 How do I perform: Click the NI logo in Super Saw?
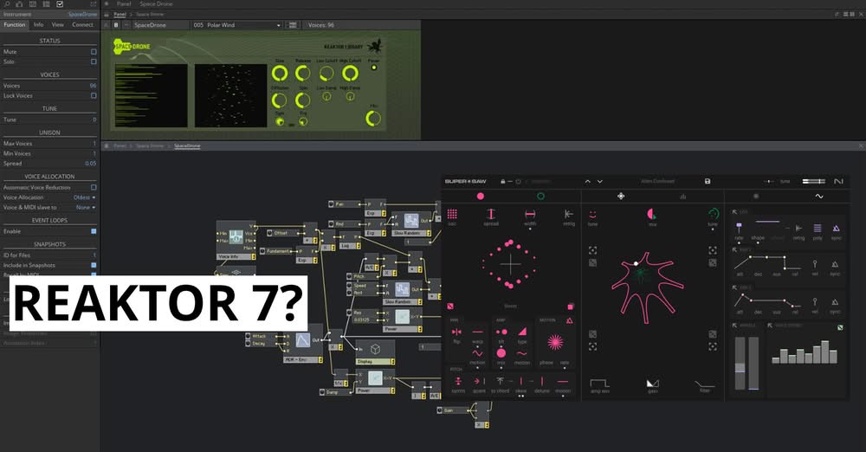[838, 181]
